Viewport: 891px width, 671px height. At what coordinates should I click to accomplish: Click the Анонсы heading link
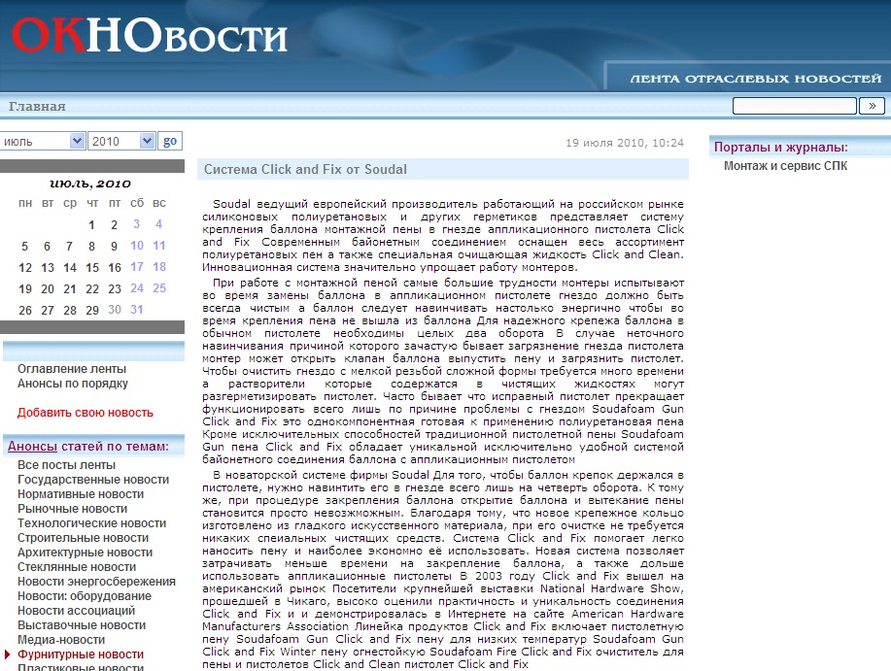pyautogui.click(x=32, y=447)
